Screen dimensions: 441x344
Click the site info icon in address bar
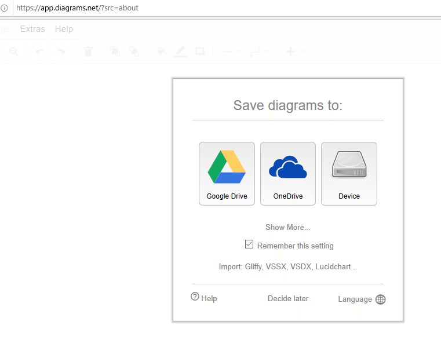point(4,8)
